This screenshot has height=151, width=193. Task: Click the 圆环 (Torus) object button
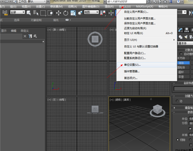tap(184, 72)
